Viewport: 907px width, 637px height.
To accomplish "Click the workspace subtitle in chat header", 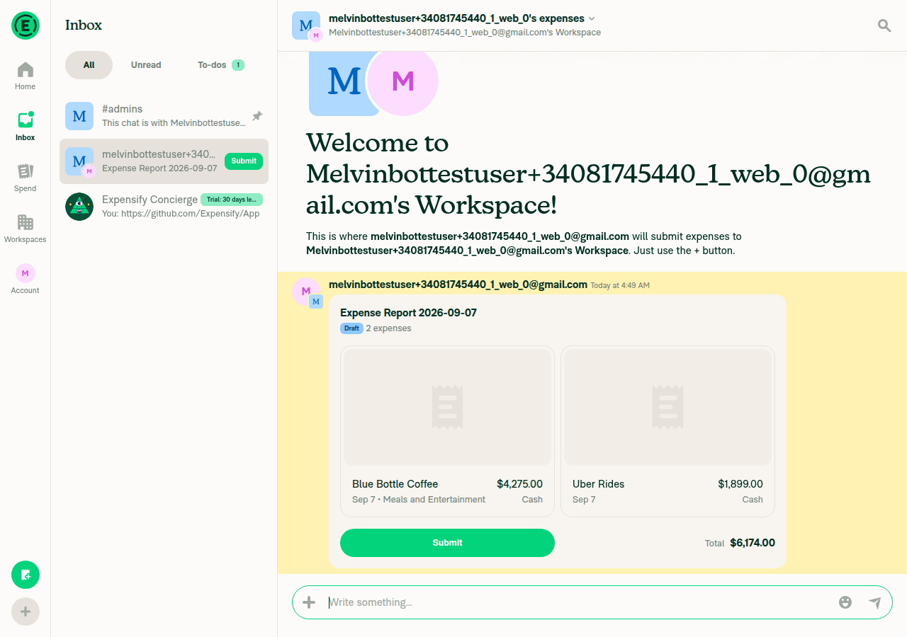I will tap(465, 33).
